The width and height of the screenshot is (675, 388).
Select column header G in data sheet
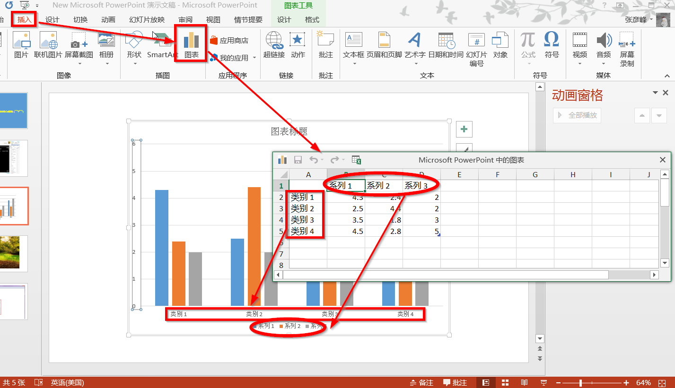[535, 174]
